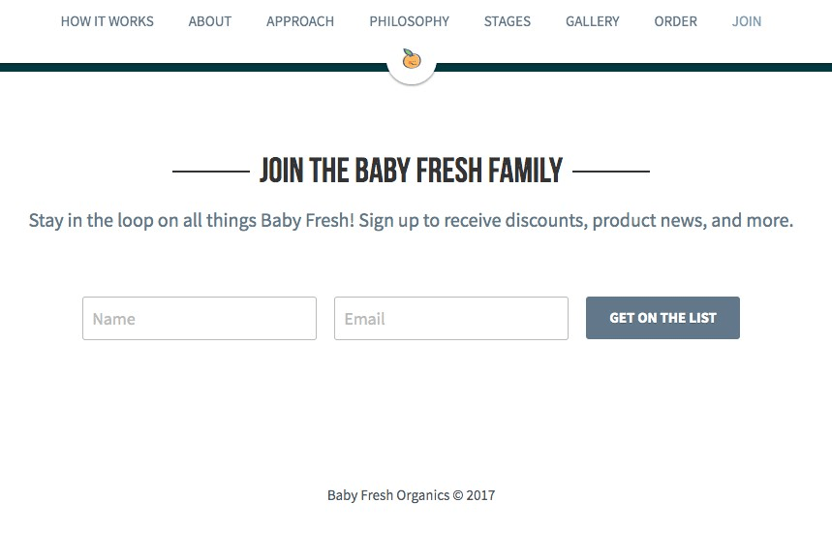This screenshot has height=534, width=832.
Task: Go to the About nav link
Action: [210, 21]
